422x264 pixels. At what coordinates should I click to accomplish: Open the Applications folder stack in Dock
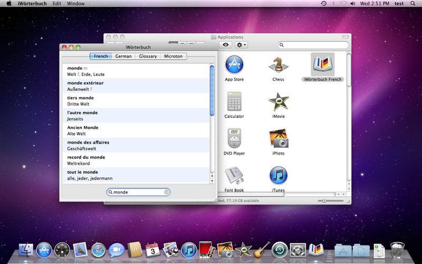coord(343,250)
